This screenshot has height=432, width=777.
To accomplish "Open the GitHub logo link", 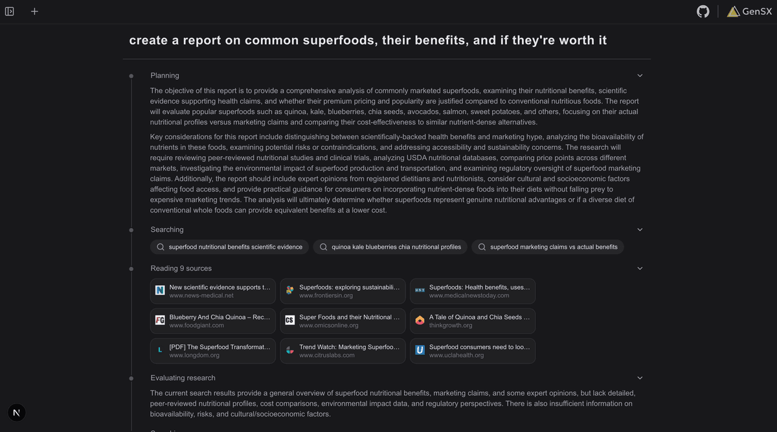I will pos(703,12).
